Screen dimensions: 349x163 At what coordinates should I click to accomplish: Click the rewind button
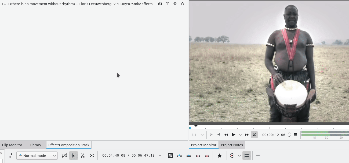[226, 135]
